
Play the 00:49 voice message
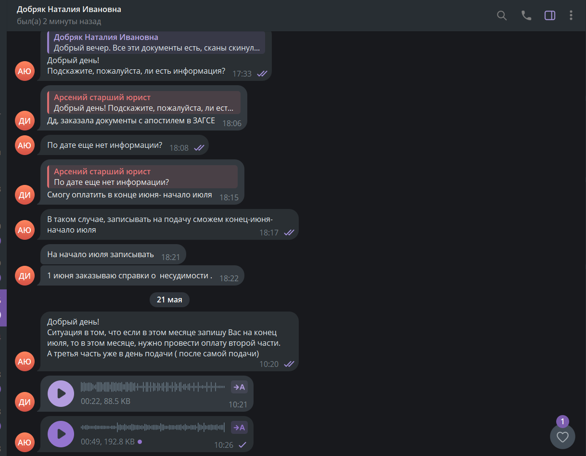tap(61, 434)
